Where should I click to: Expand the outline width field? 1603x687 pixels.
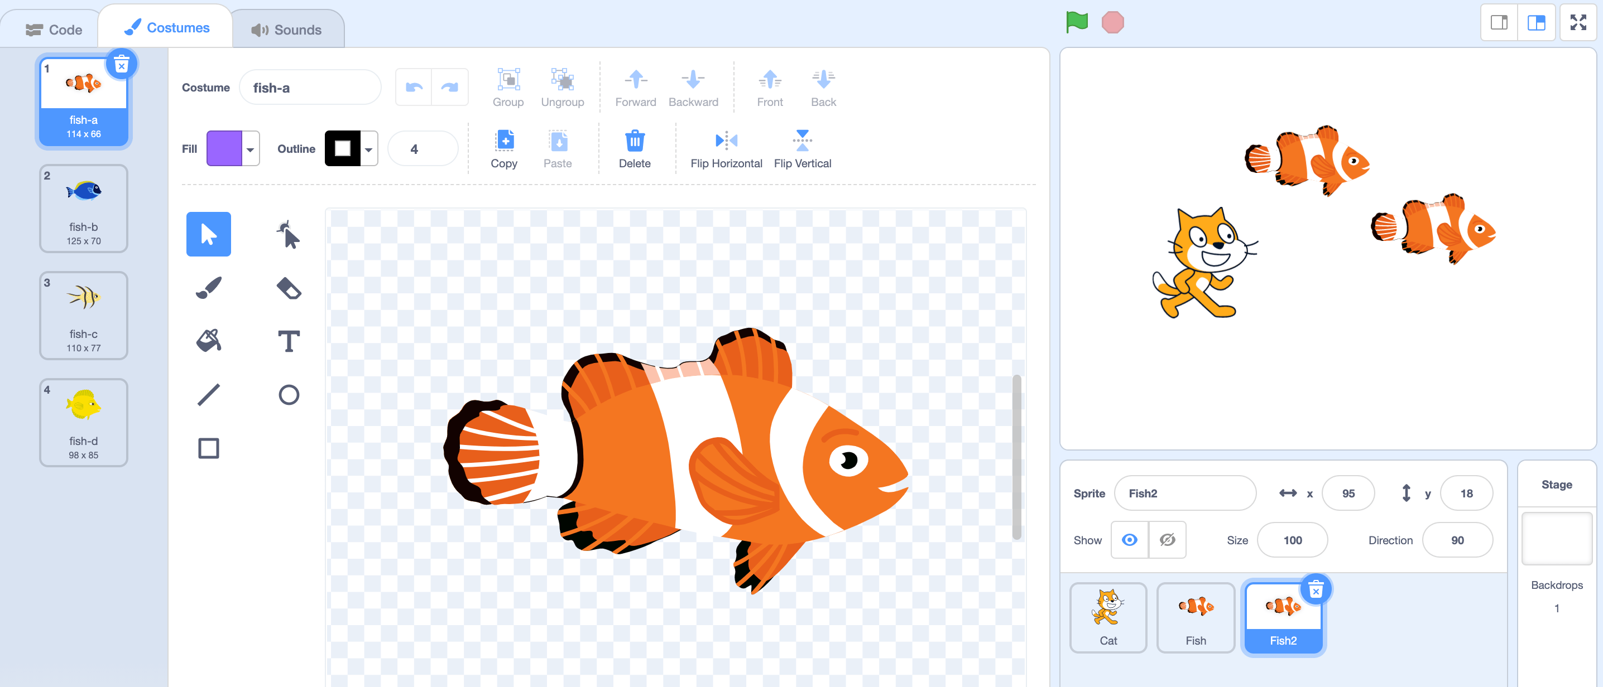click(423, 148)
